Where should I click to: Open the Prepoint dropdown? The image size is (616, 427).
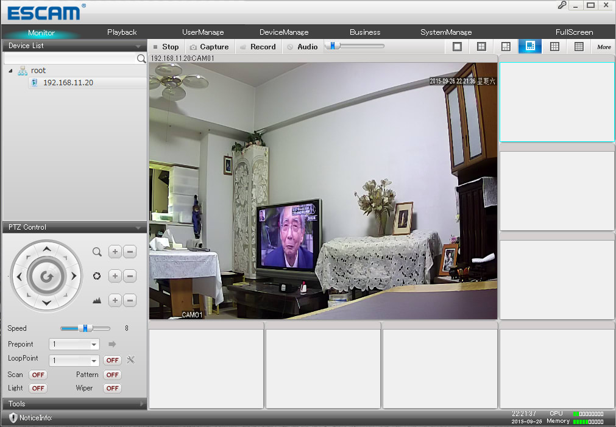94,345
